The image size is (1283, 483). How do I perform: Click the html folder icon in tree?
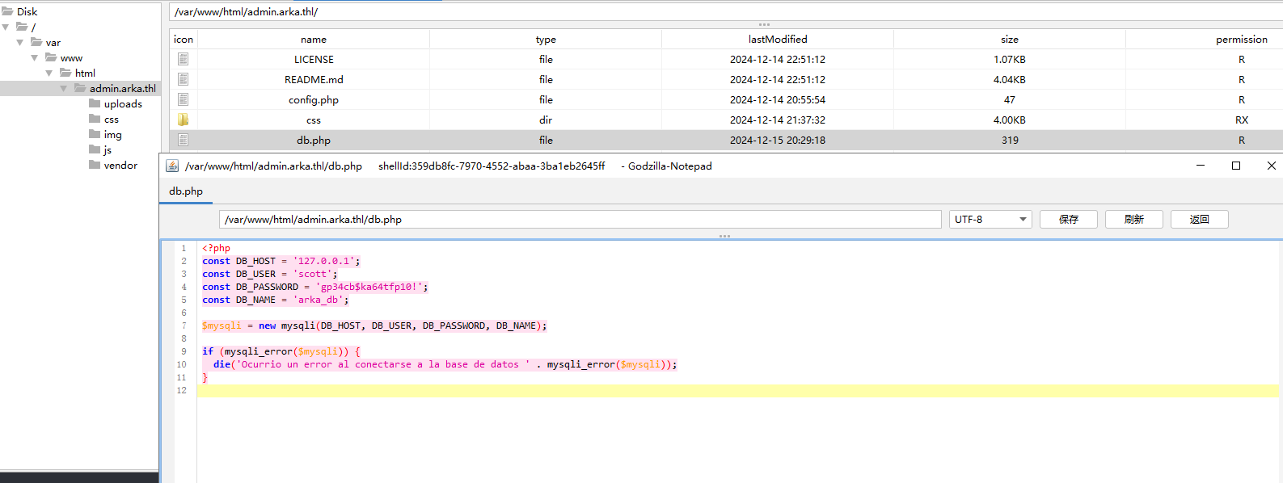point(65,73)
